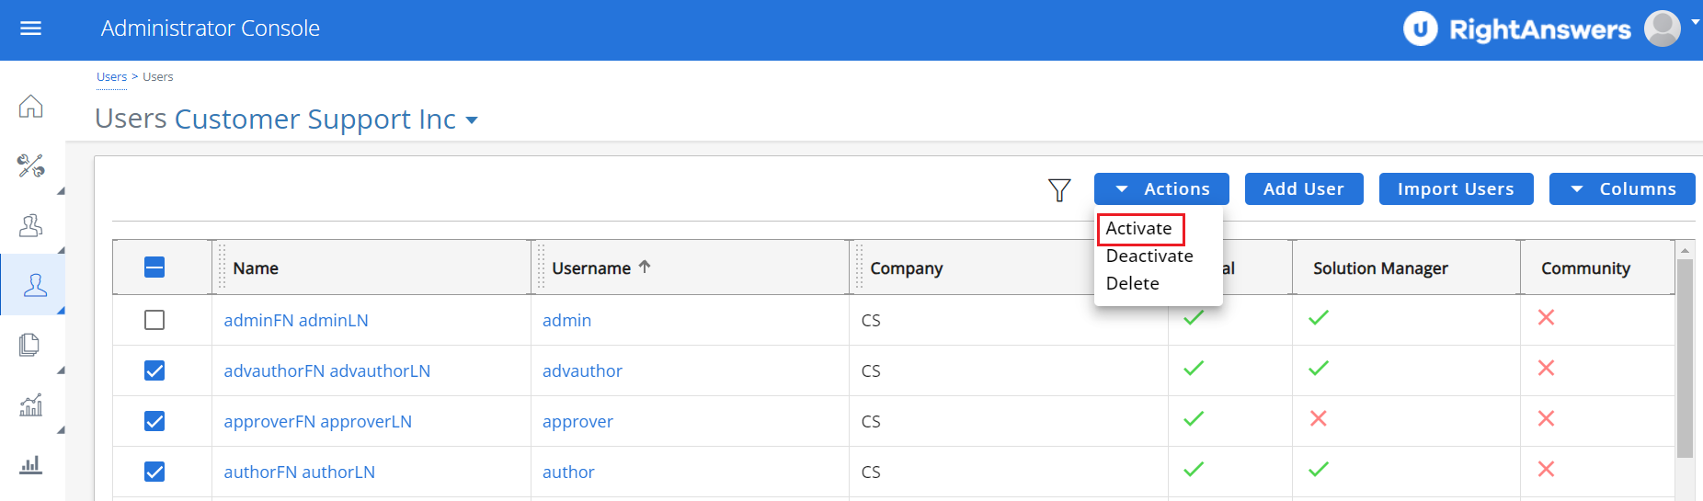Open the Columns dropdown
The height and width of the screenshot is (501, 1703).
click(x=1622, y=189)
